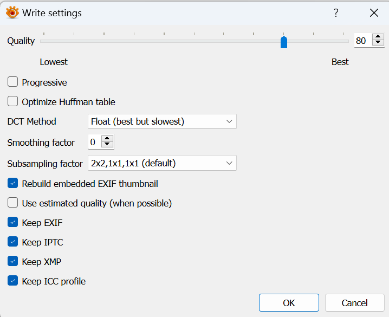
Task: Increase Smoothing factor with up arrow
Action: click(x=107, y=139)
